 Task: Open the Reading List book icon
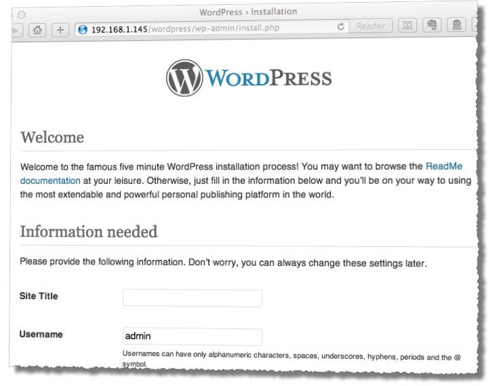click(x=408, y=25)
